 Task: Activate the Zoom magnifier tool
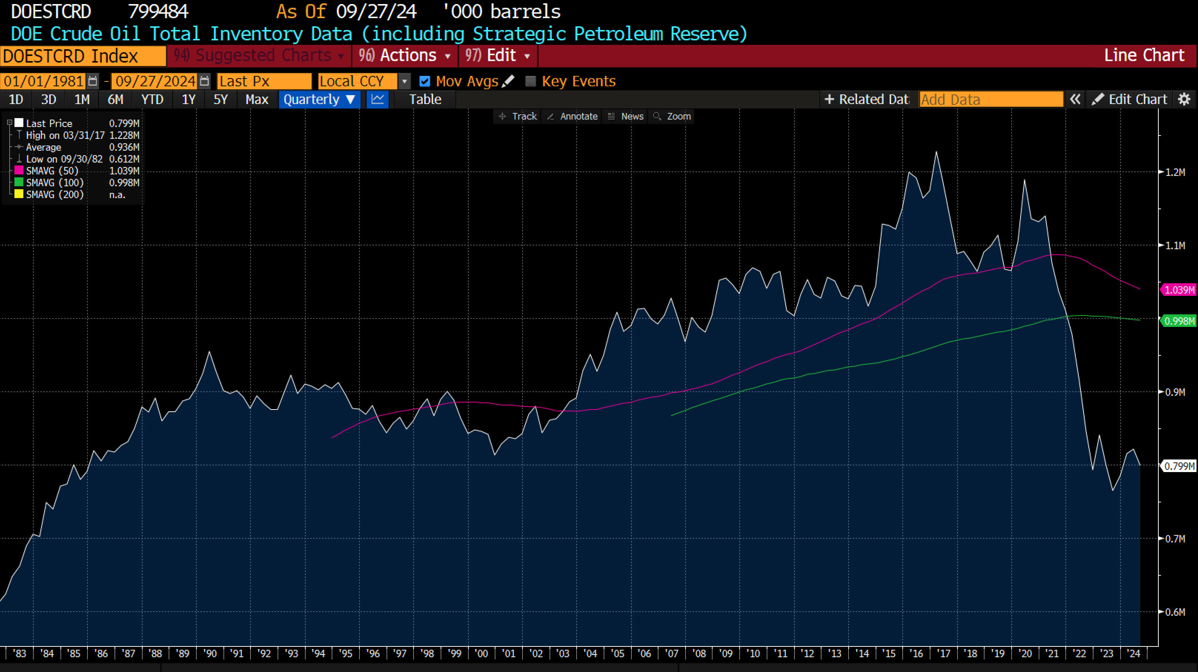(672, 116)
